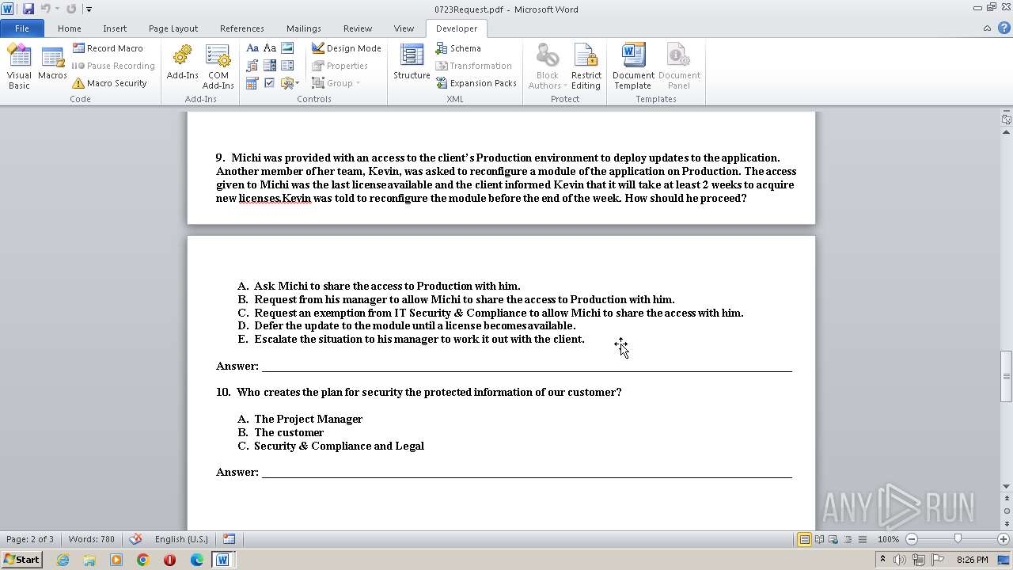Open the Document Template dialog
The height and width of the screenshot is (570, 1013).
tap(632, 66)
